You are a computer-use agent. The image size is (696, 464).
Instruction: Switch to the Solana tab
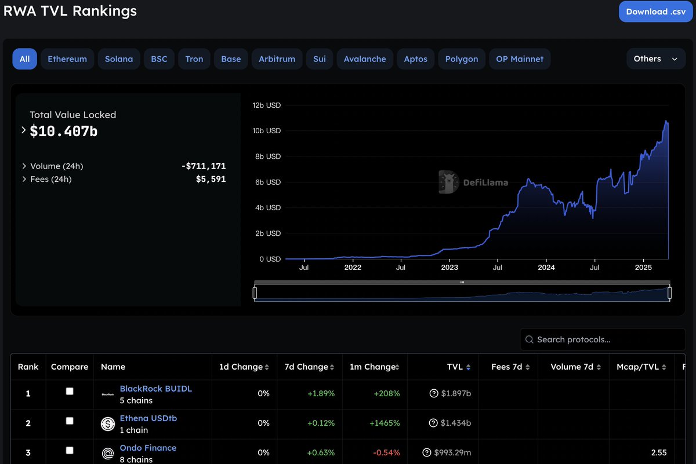(x=119, y=59)
